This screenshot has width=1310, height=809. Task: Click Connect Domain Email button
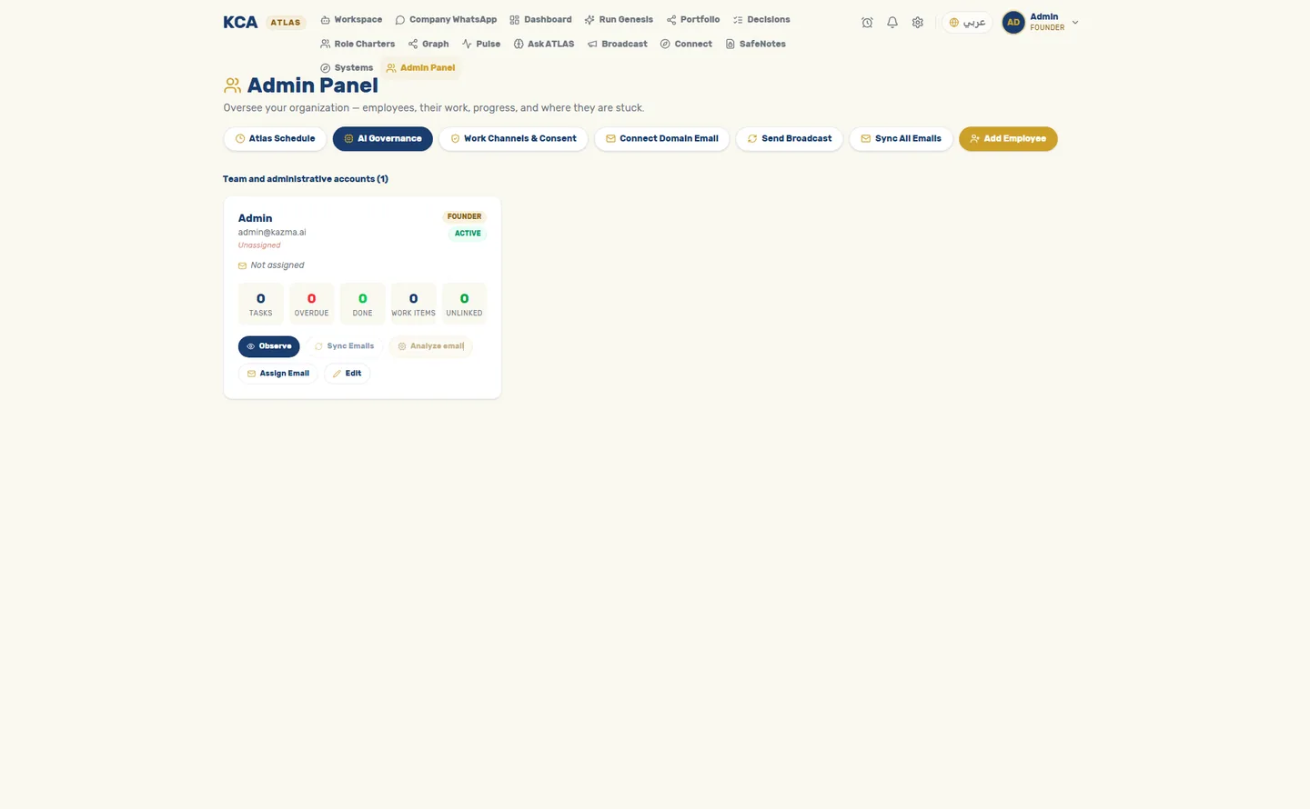[x=662, y=139]
